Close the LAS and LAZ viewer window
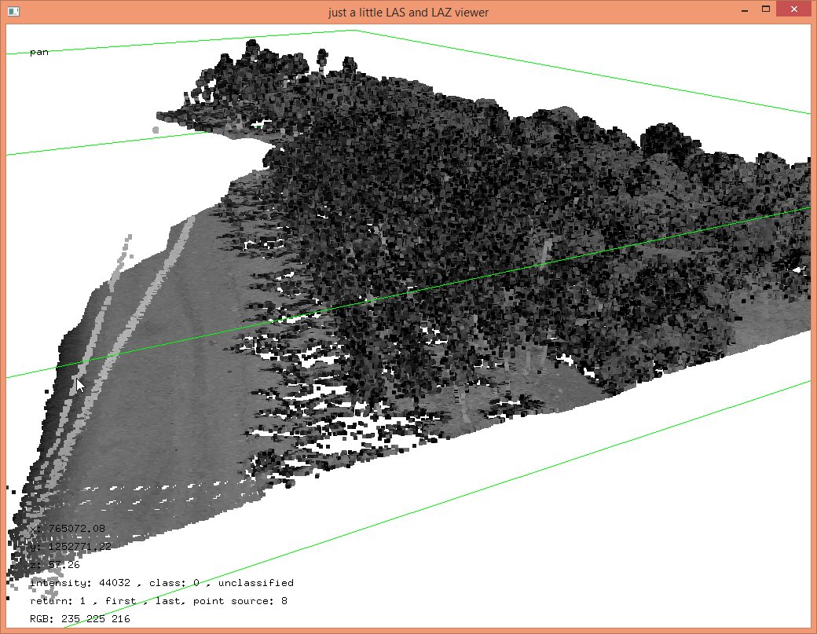 coord(796,9)
